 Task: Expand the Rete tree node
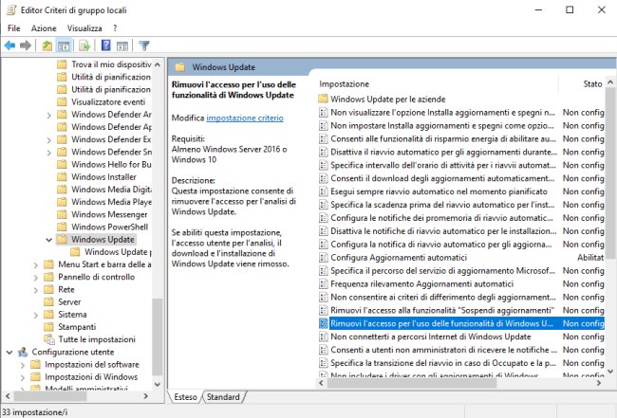point(36,290)
